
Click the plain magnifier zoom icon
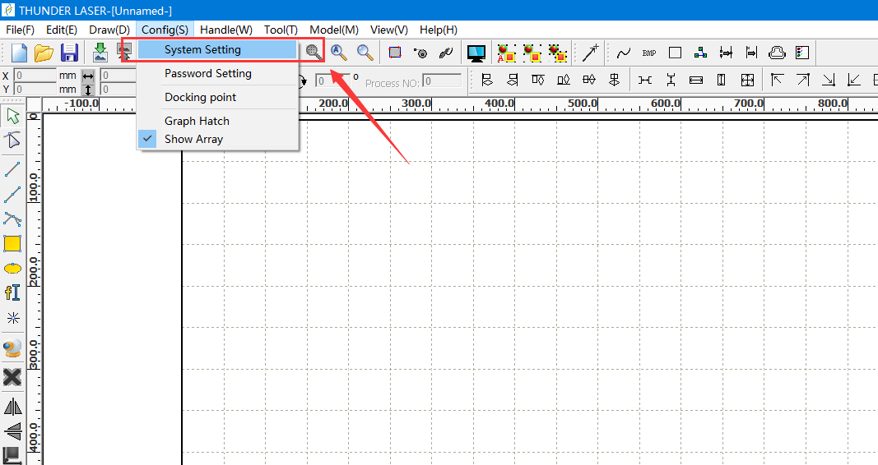(x=365, y=53)
